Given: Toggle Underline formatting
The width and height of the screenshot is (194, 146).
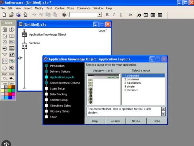Looking at the screenshot, I should pyautogui.click(x=121, y=15).
